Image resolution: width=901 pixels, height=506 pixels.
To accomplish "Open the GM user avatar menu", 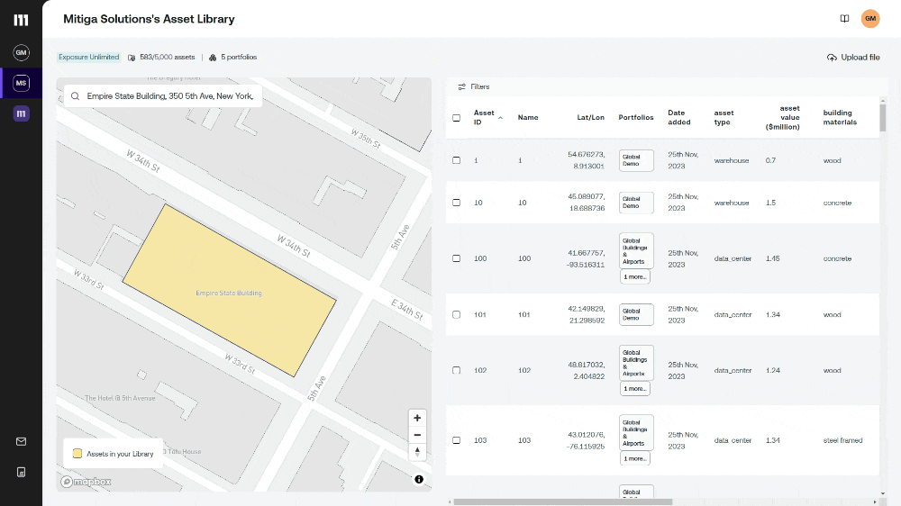I will coord(870,18).
